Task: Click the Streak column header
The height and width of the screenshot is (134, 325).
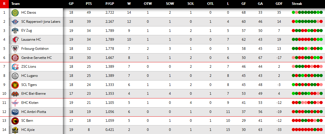Action: (x=297, y=4)
